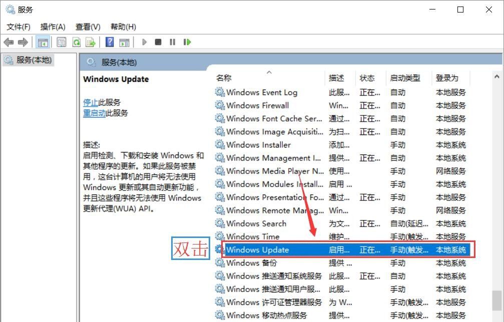The image size is (504, 322).
Task: Click the Pause service icon
Action: pyautogui.click(x=173, y=42)
